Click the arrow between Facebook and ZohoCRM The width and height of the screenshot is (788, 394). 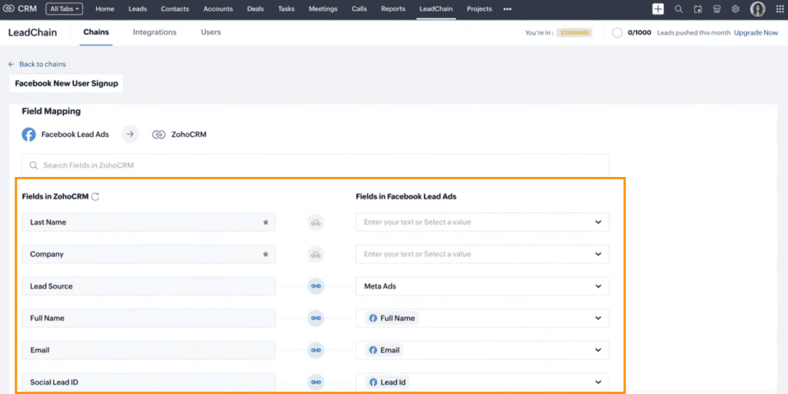point(130,134)
